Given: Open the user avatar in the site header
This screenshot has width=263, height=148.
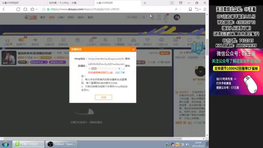Looking at the screenshot, I should [x=177, y=17].
